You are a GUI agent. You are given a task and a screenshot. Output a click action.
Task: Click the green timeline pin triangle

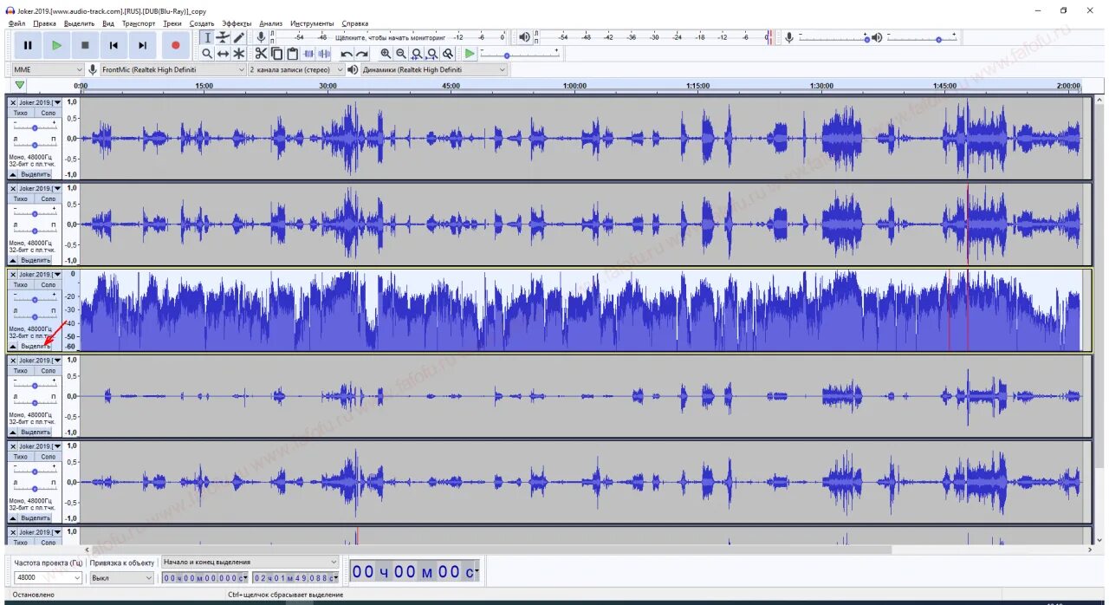point(19,85)
